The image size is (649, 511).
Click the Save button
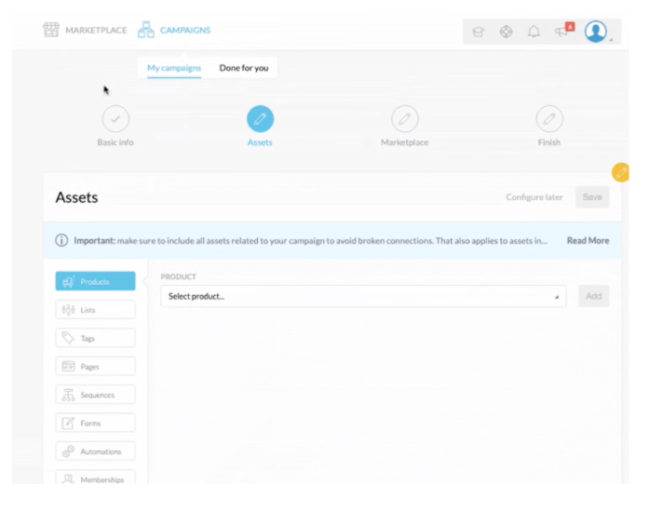coord(592,197)
